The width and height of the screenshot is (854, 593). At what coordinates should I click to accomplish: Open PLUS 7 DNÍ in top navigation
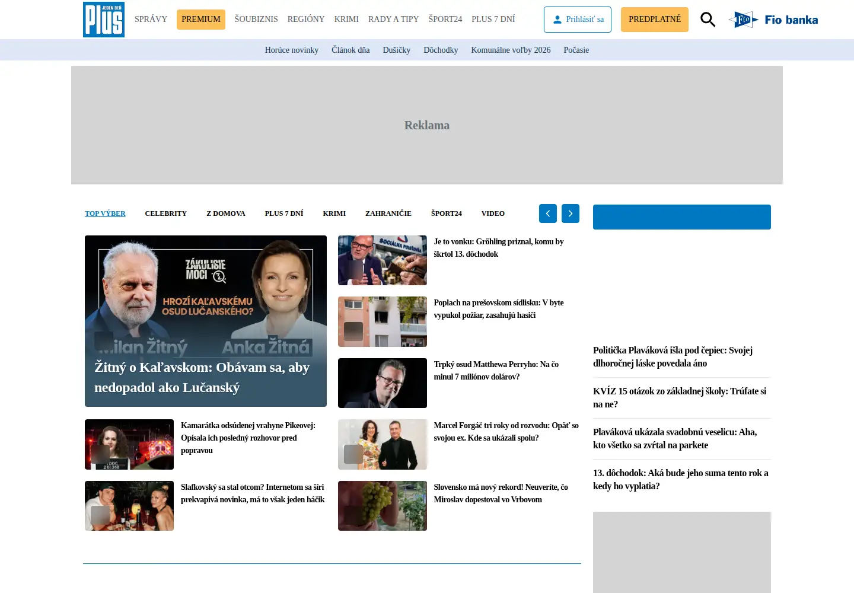[x=493, y=19]
